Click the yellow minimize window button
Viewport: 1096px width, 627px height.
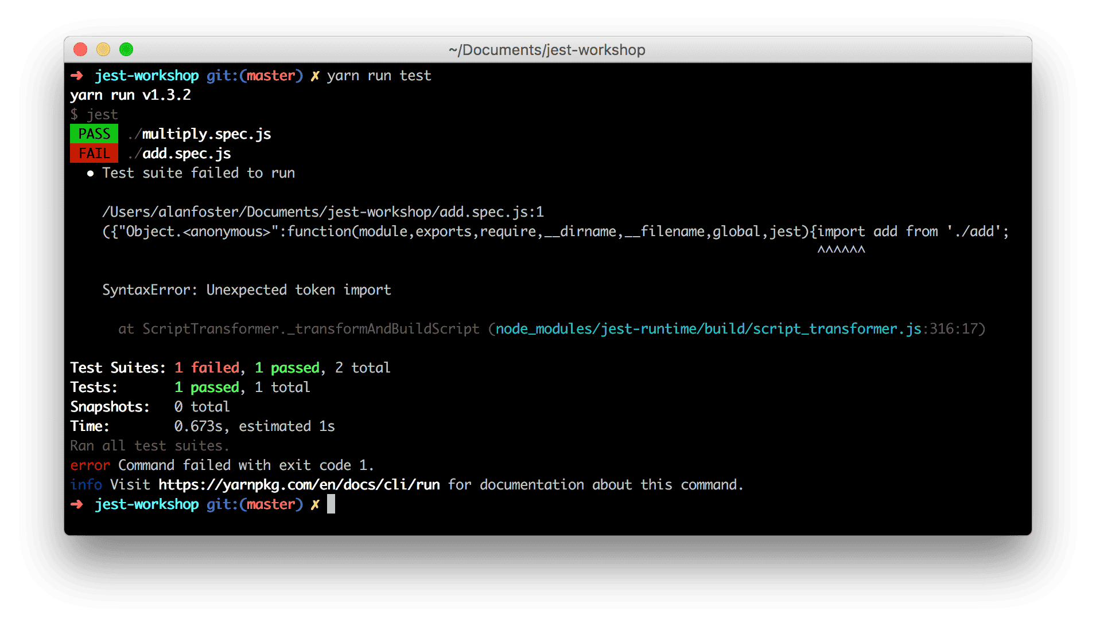(x=103, y=49)
